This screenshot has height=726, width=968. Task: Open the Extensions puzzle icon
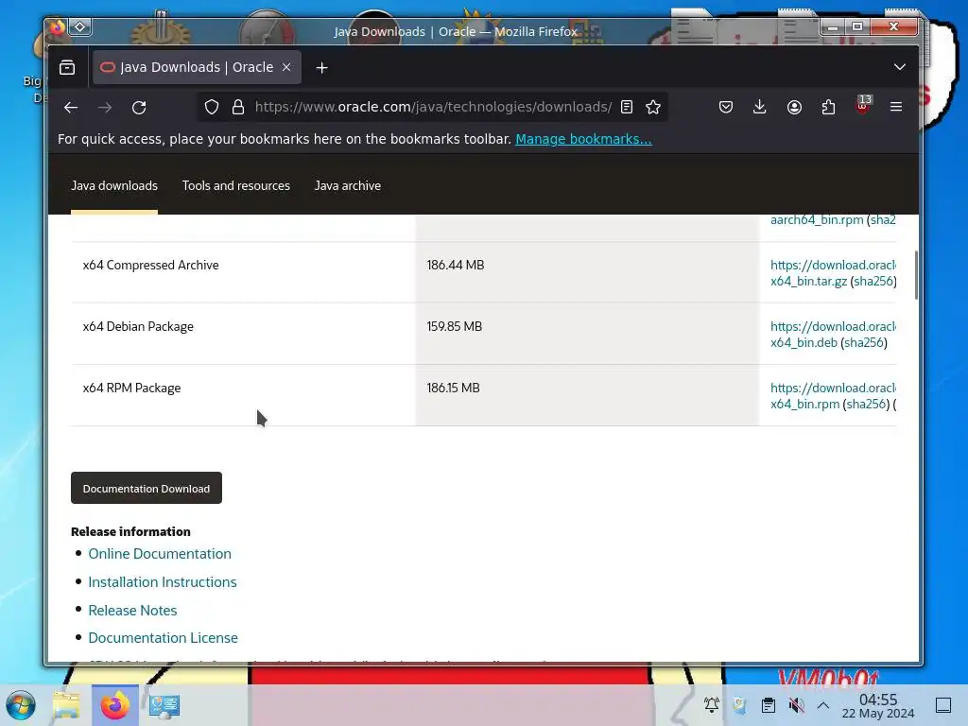[828, 108]
